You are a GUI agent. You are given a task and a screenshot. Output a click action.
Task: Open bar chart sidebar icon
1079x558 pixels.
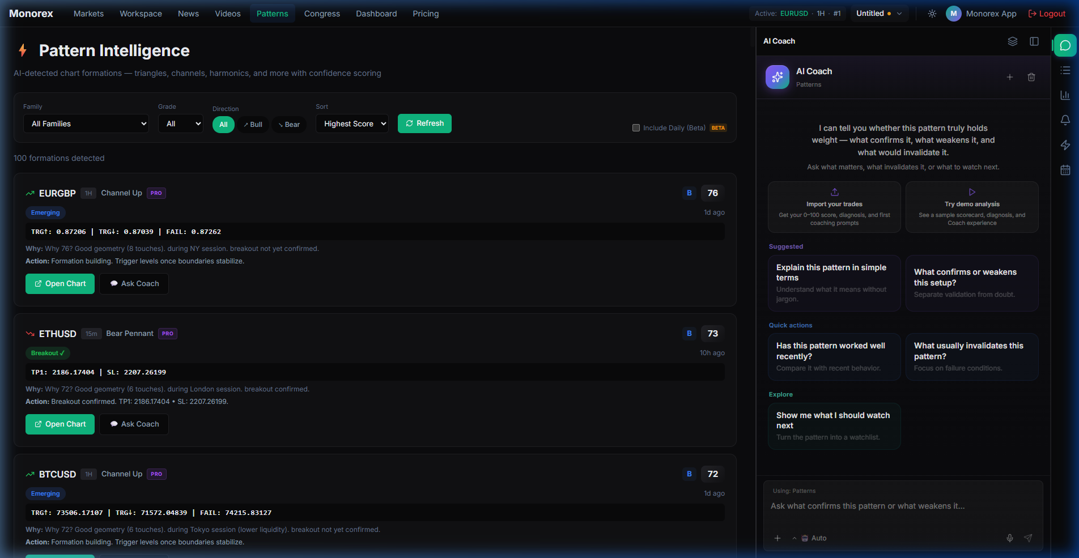[1065, 95]
